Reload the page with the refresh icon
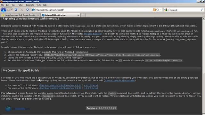This screenshot has width=205, height=115. [16, 10]
